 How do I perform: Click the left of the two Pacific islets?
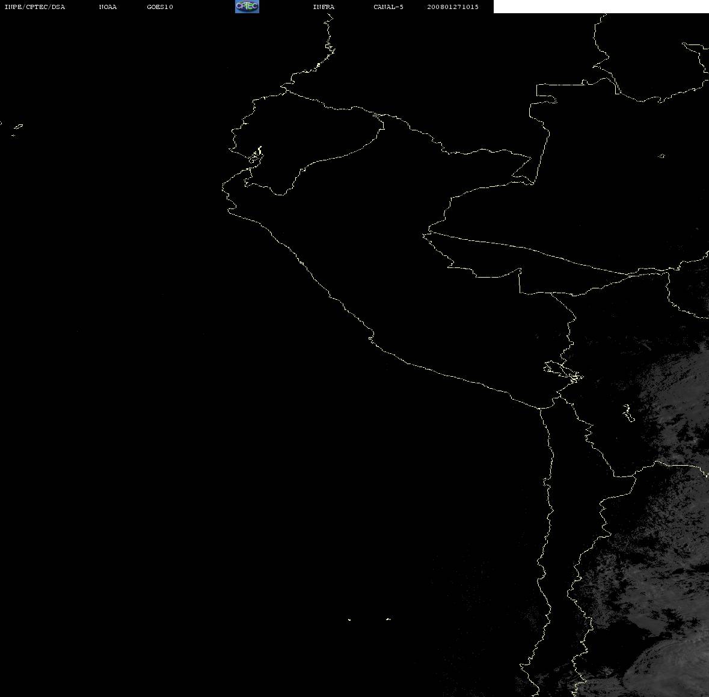349,619
